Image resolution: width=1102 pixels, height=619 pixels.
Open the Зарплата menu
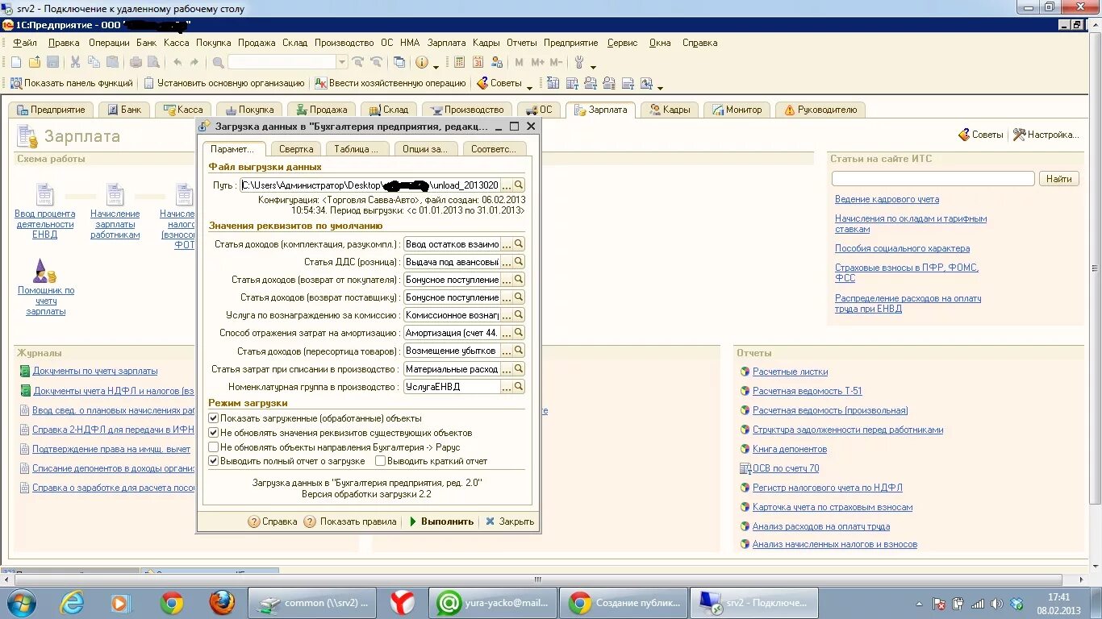click(x=446, y=43)
